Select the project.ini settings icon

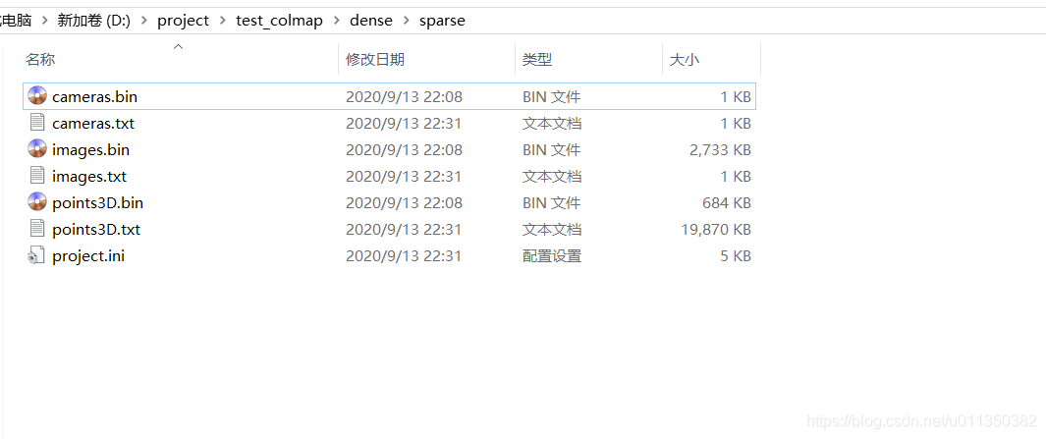pos(36,255)
